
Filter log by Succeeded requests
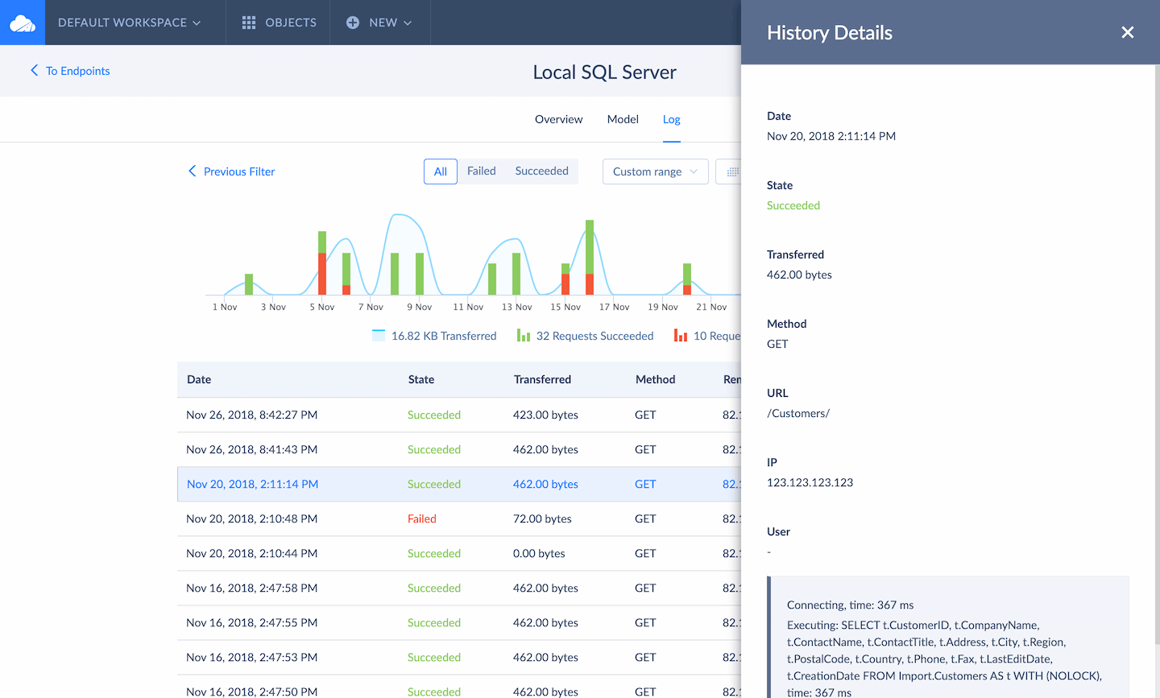click(541, 171)
